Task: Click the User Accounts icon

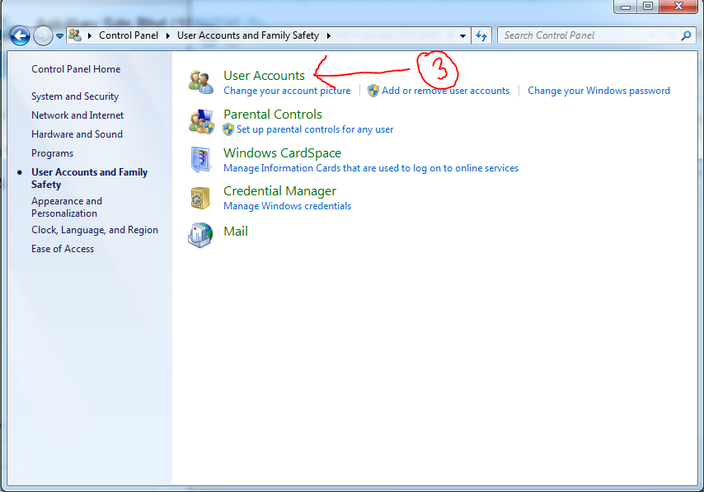Action: [x=200, y=82]
